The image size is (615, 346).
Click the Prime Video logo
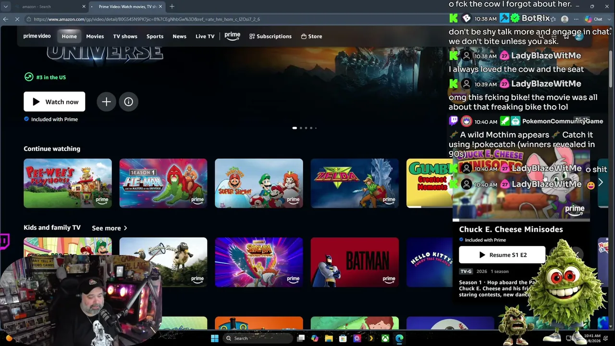[x=37, y=36]
